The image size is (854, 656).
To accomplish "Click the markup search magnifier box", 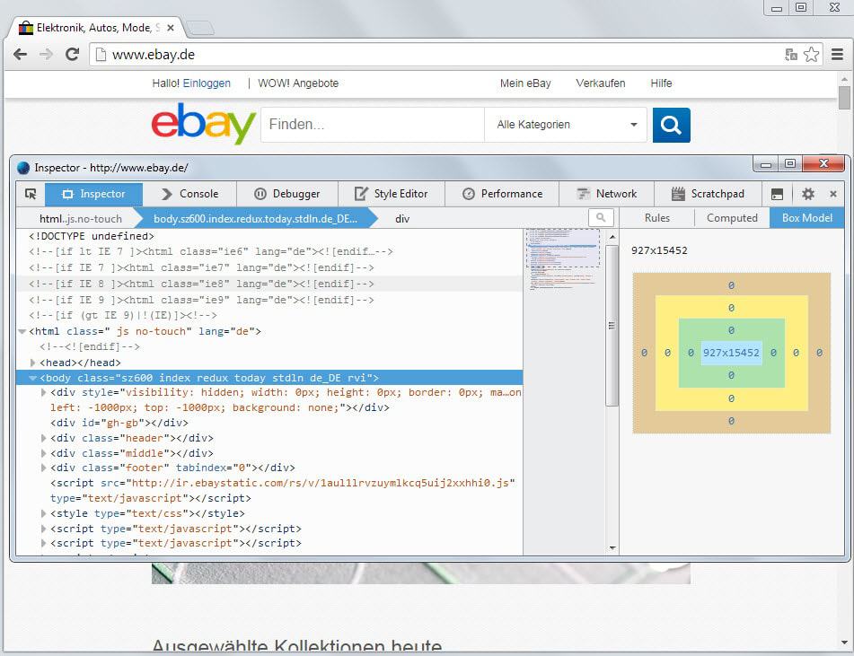I will tap(601, 218).
